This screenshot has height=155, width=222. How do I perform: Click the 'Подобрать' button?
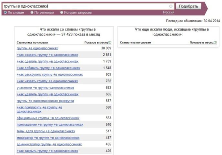[188, 6]
